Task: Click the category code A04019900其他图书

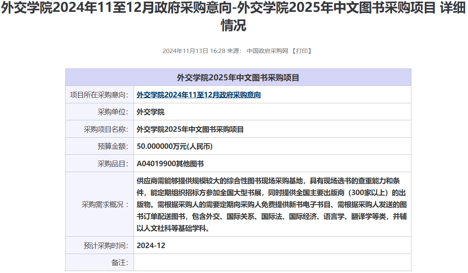Action: 170,164
